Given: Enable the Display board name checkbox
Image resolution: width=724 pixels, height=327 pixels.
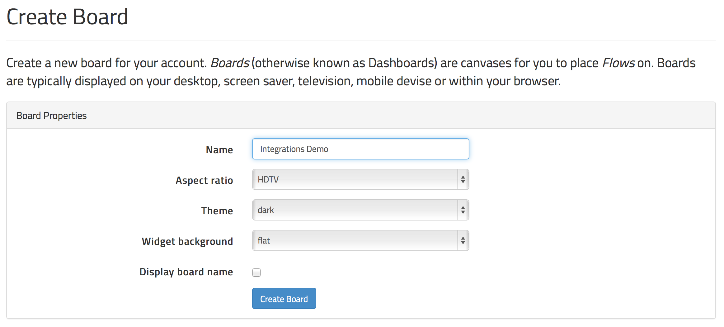Looking at the screenshot, I should [256, 272].
